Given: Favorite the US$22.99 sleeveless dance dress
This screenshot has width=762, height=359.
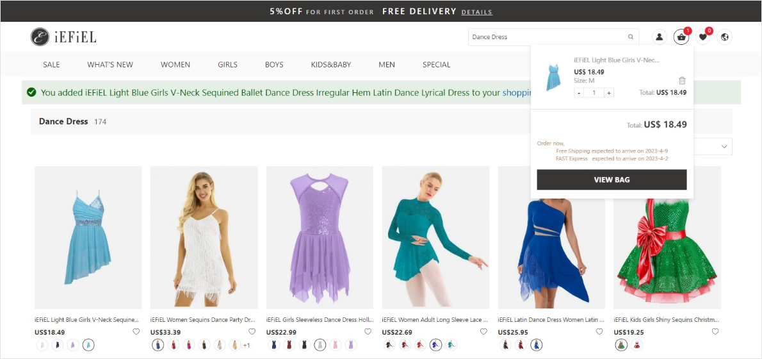Looking at the screenshot, I should (368, 332).
